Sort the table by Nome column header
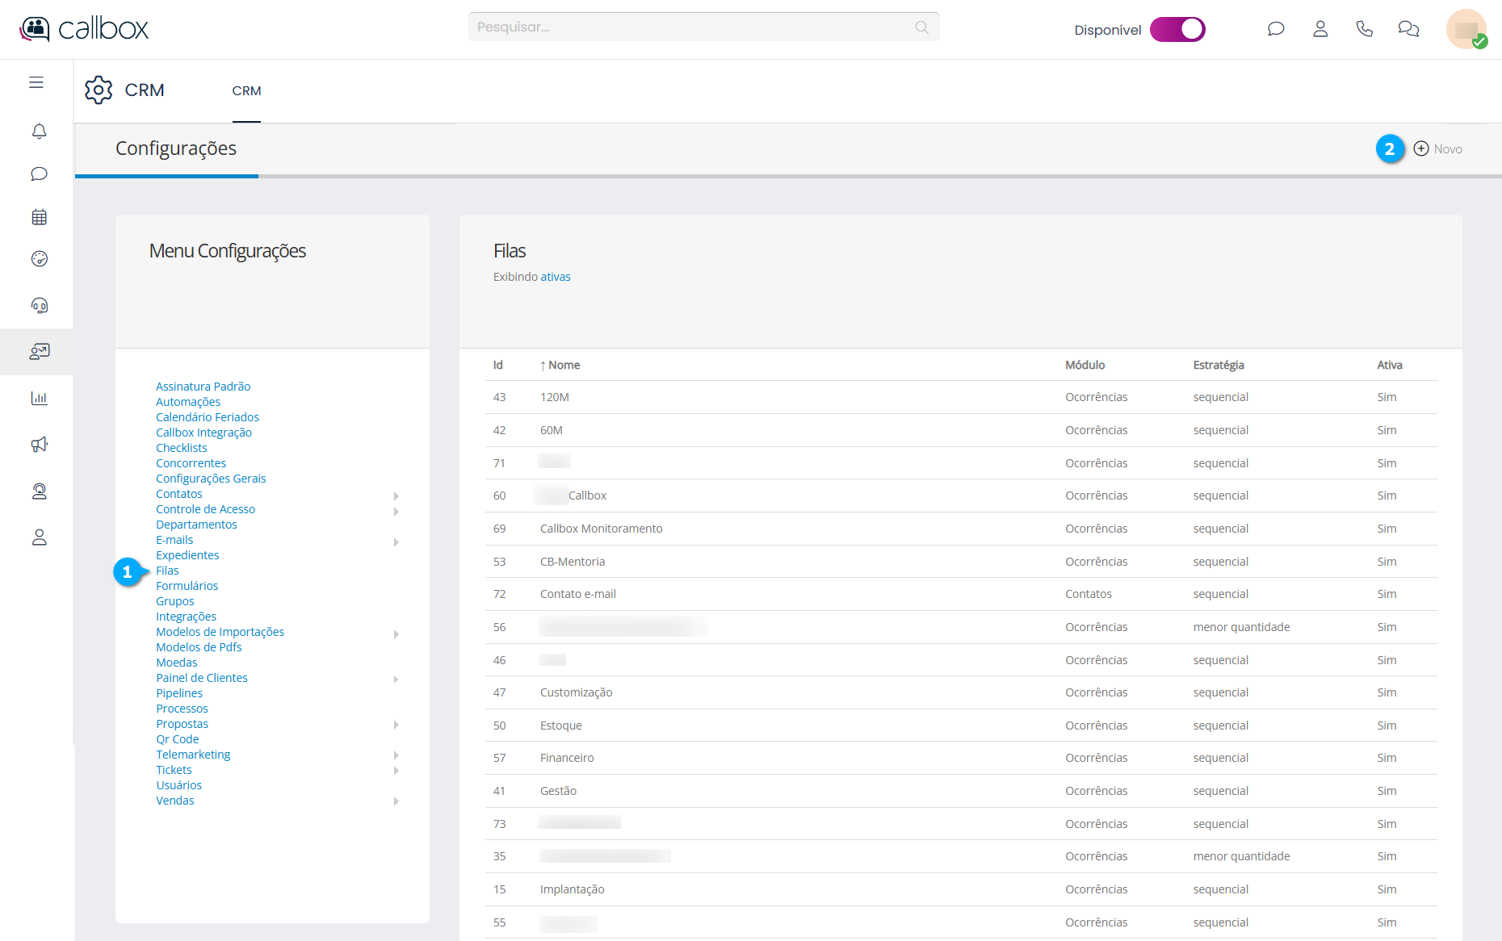The width and height of the screenshot is (1502, 941). point(564,366)
